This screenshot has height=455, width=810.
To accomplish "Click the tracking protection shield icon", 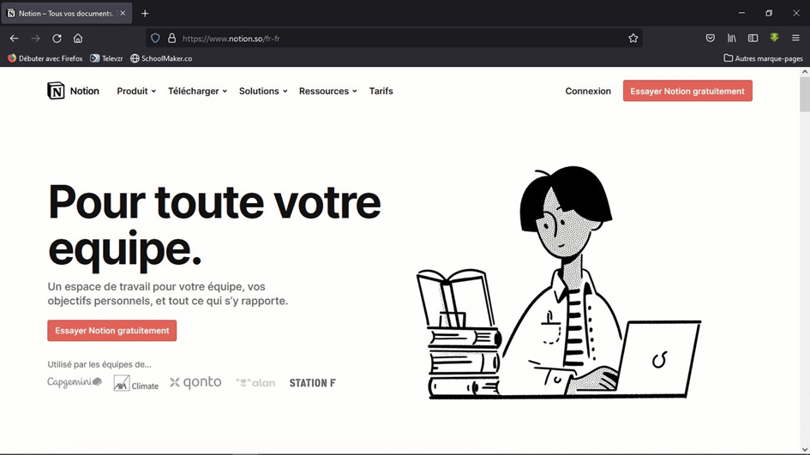I will [155, 39].
